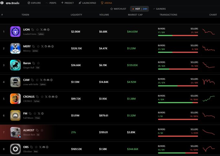Click the cro.trade logo
220x156 pixels.
(x=10, y=3)
